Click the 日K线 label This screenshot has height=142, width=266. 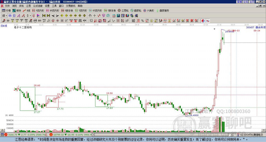pos(4,26)
